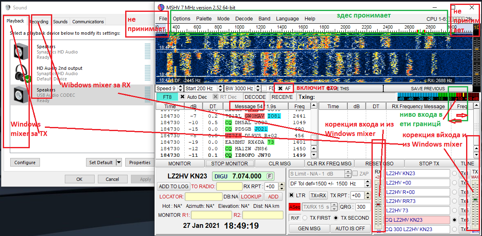Click the TO RADIO input field

pyautogui.click(x=229, y=187)
